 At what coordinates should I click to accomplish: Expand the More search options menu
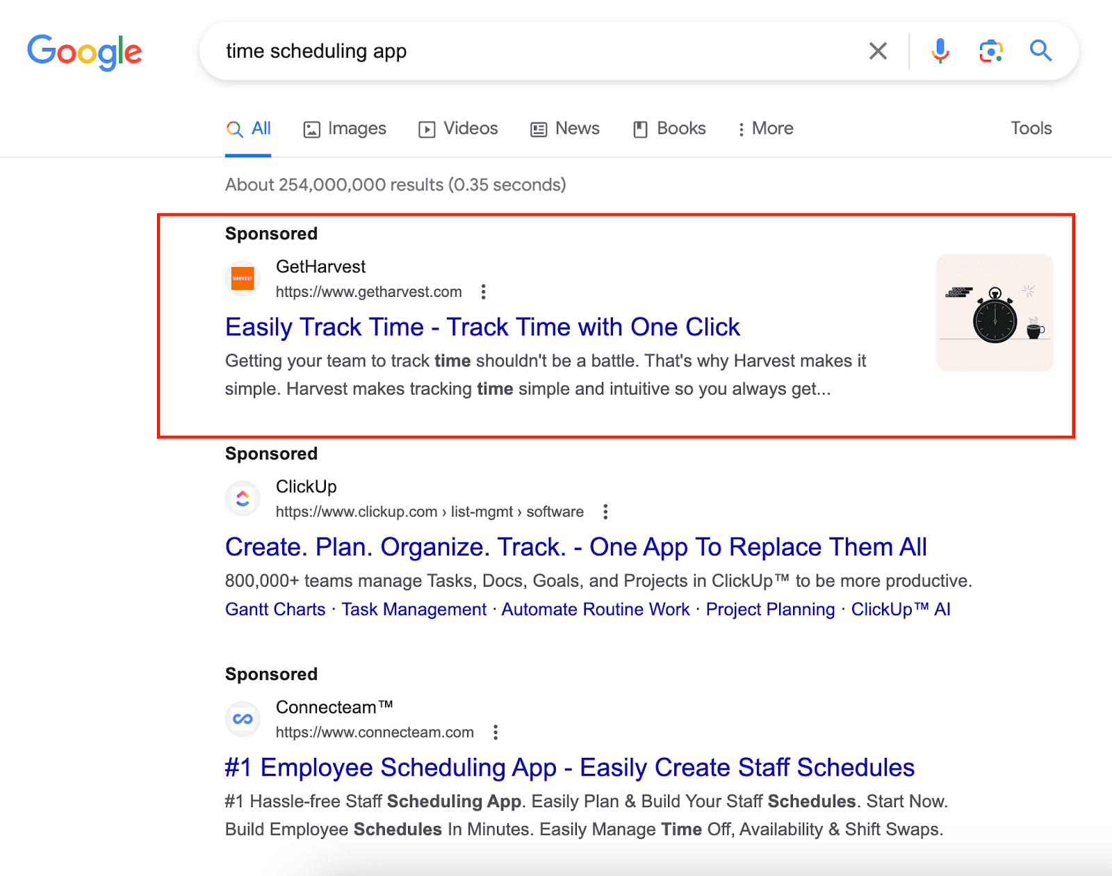(764, 128)
